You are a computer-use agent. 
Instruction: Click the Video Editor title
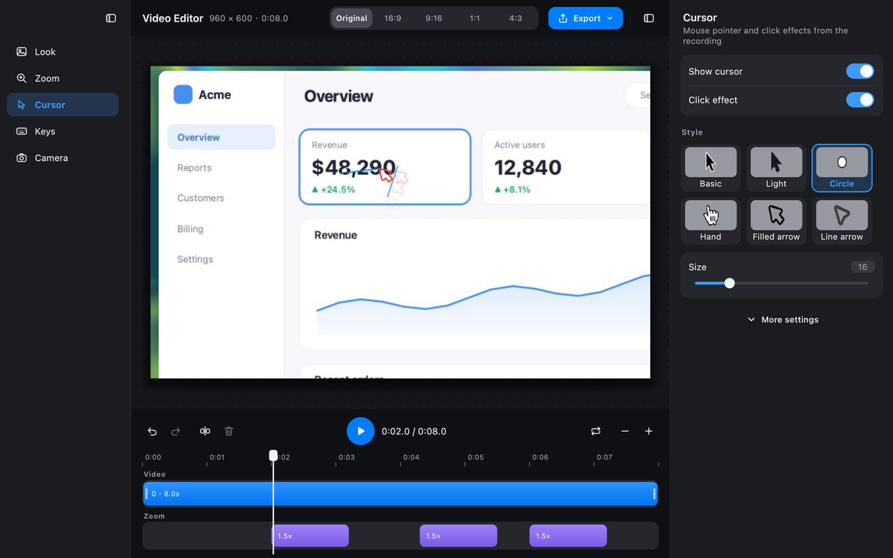[x=173, y=18]
